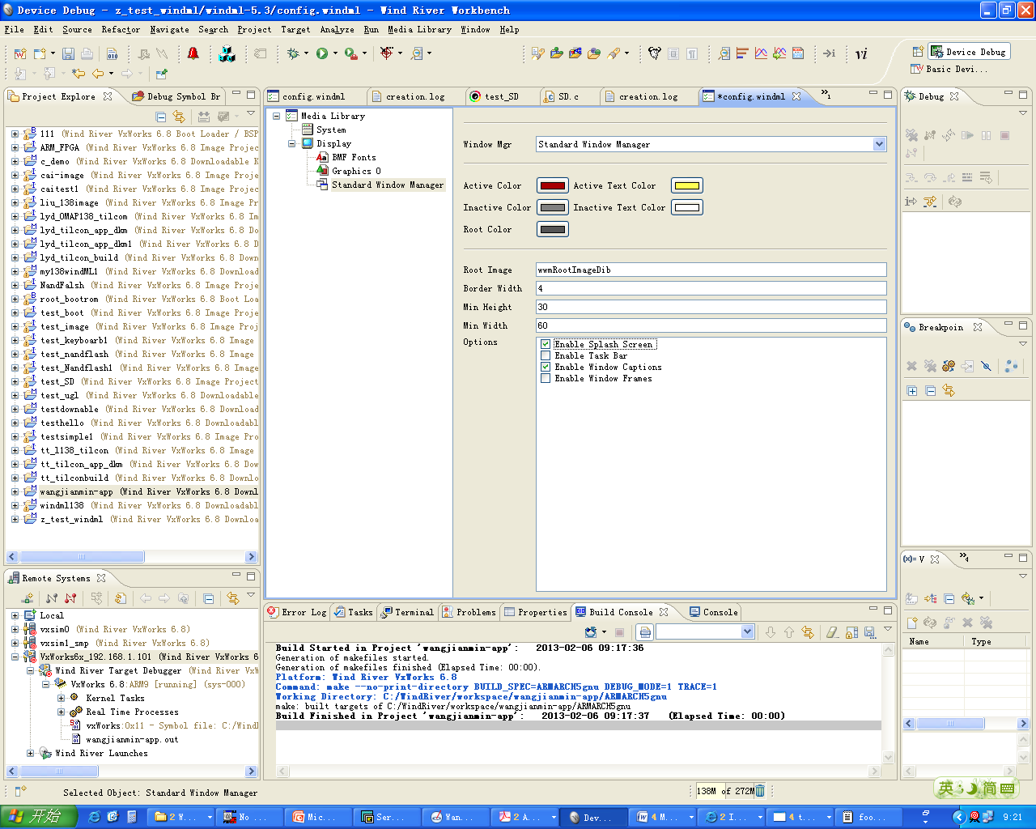1036x829 pixels.
Task: Click the green Run play icon
Action: [322, 53]
